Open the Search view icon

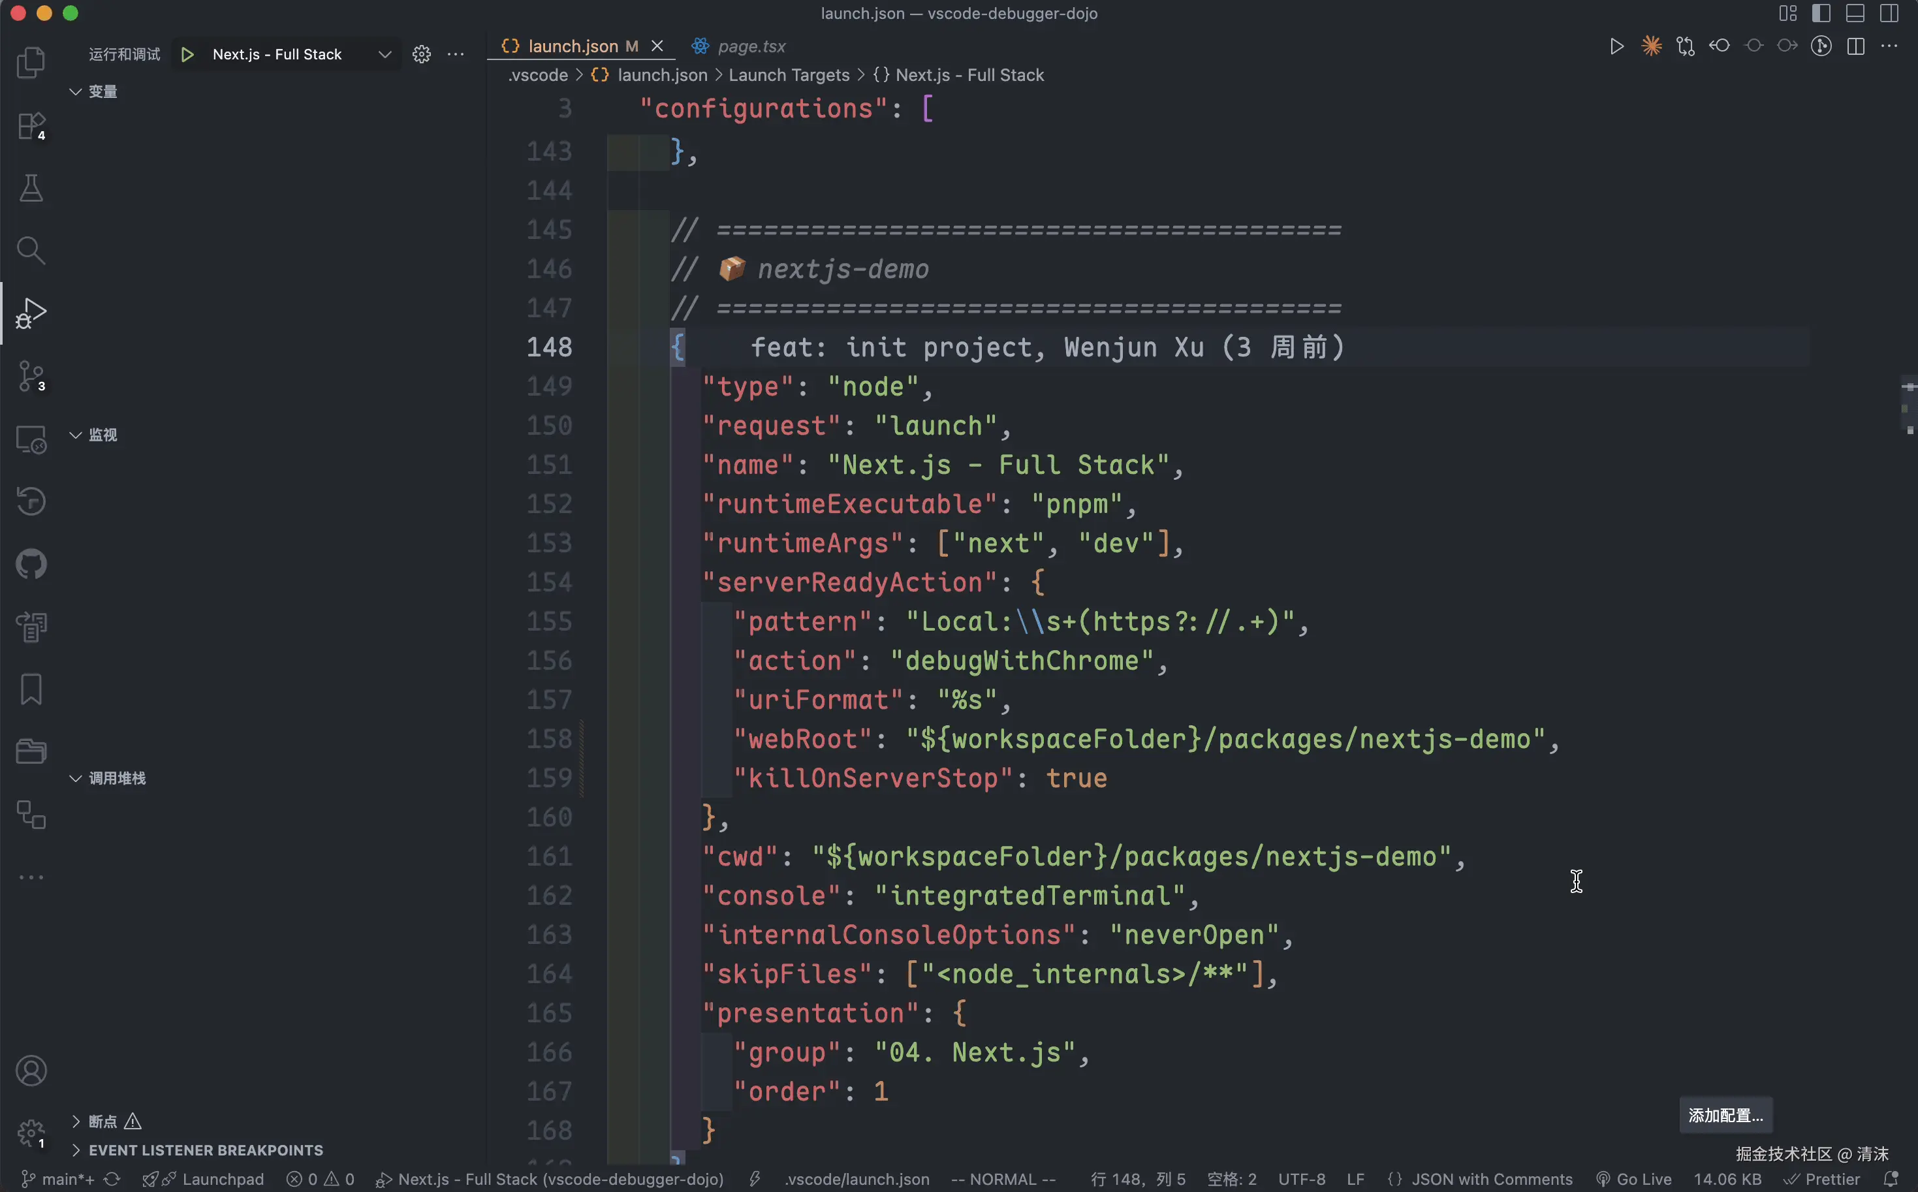(x=31, y=251)
